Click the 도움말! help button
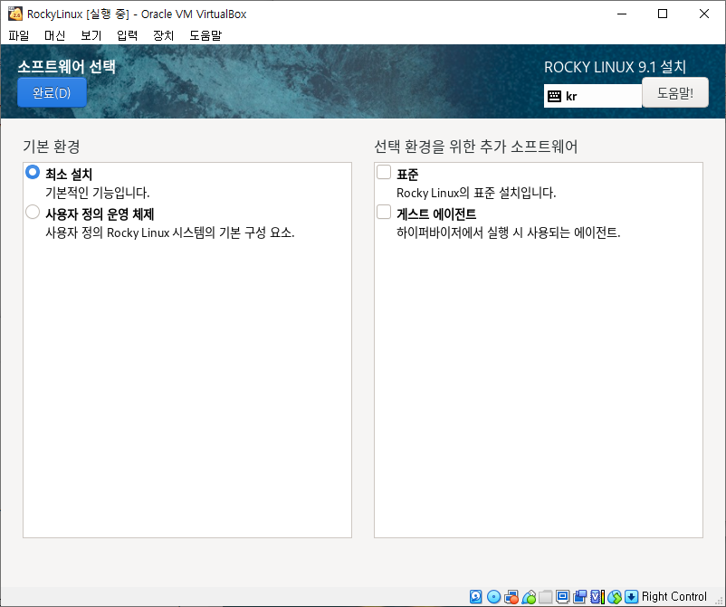The height and width of the screenshot is (607, 726). tap(675, 92)
